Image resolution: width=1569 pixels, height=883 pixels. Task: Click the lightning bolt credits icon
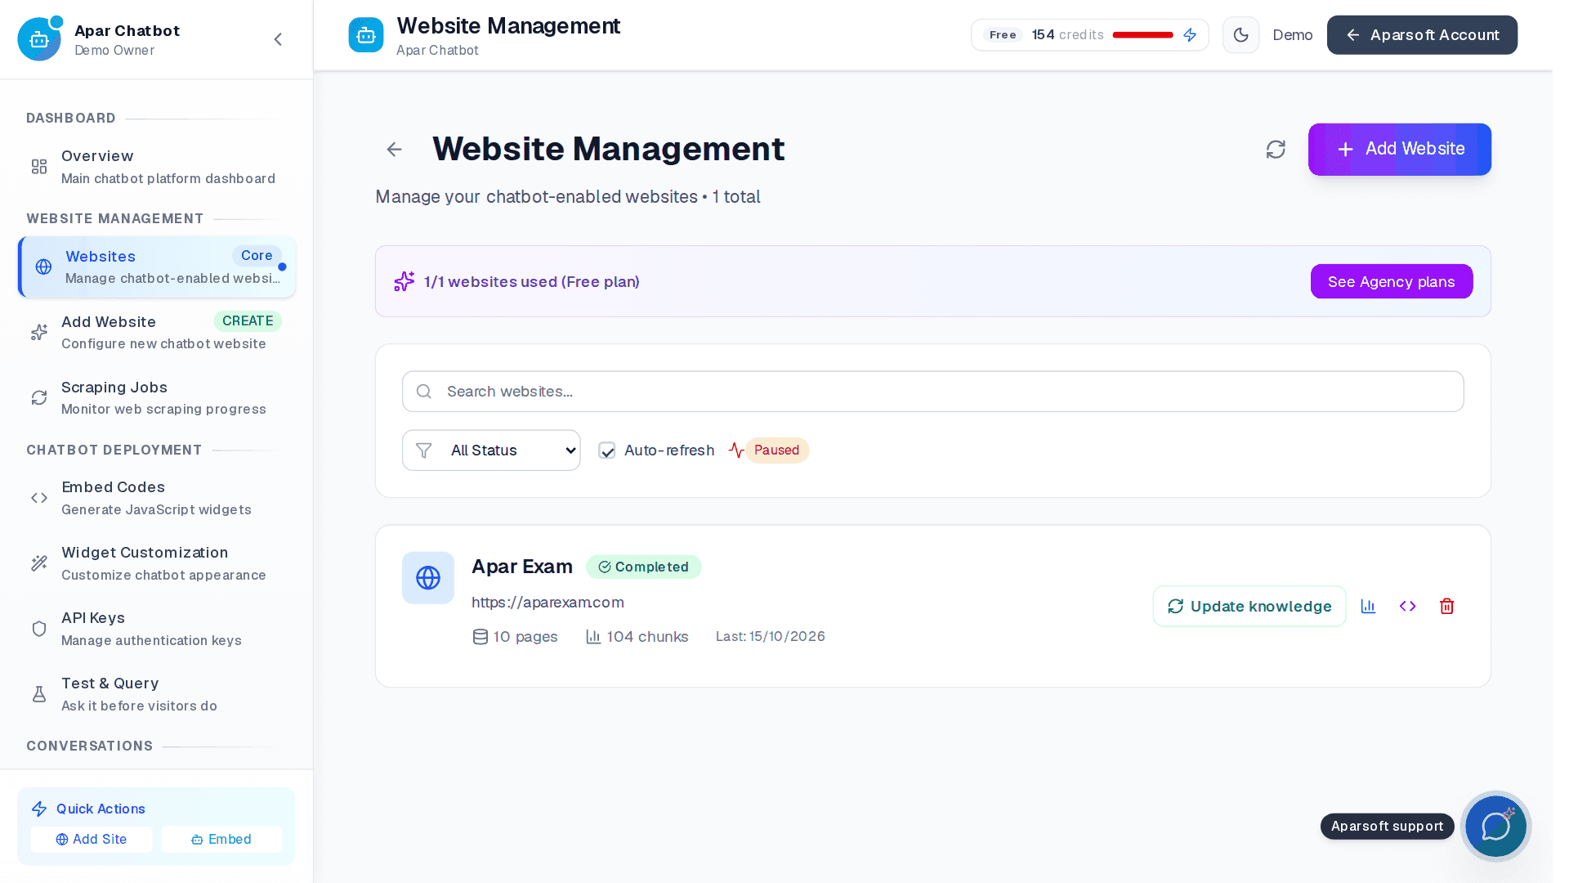coord(1190,35)
